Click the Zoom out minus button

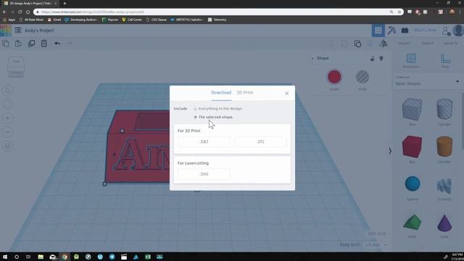tap(8, 132)
